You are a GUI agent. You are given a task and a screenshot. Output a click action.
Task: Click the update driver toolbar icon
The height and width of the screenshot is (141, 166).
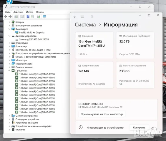(x=39, y=16)
